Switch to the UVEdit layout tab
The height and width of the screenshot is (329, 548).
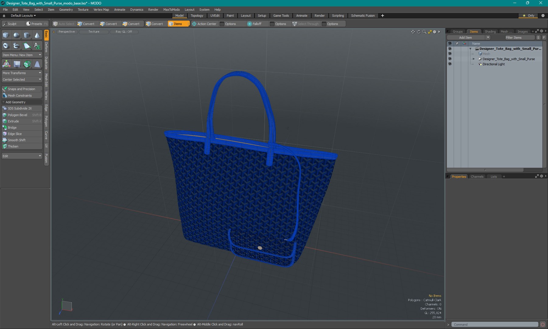(x=215, y=16)
